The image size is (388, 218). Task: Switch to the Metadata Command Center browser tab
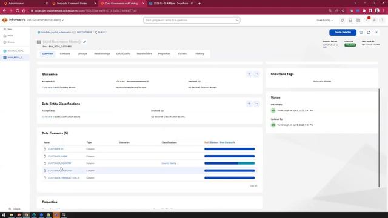pyautogui.click(x=73, y=4)
